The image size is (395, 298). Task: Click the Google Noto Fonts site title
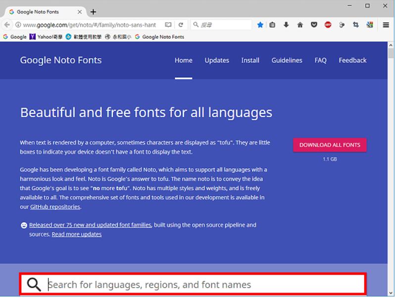click(61, 60)
